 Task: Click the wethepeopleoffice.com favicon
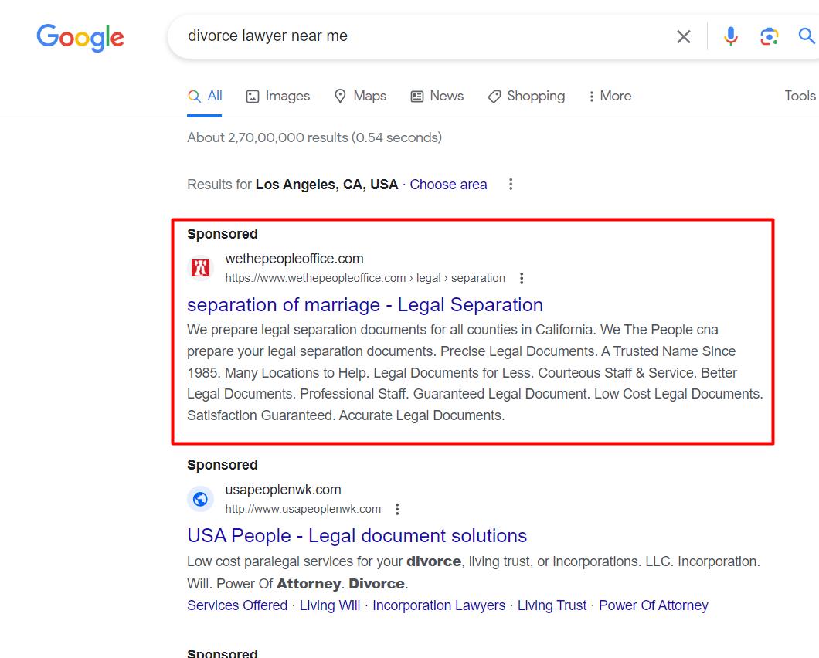(x=201, y=268)
